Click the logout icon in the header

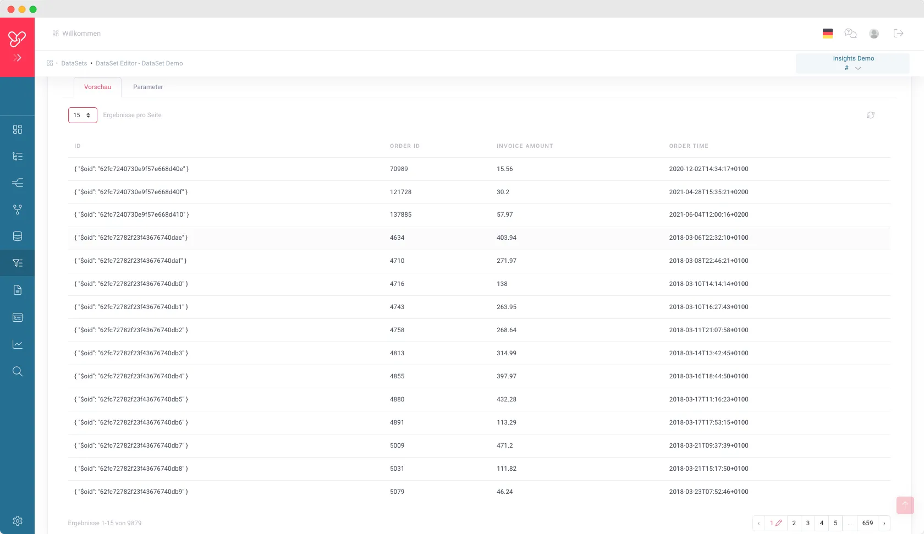click(x=899, y=34)
